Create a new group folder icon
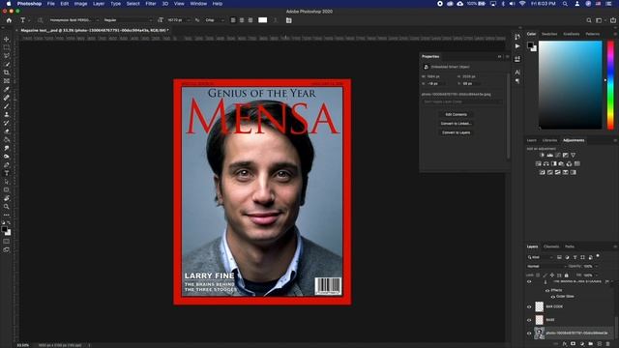619x348 pixels. coord(591,344)
